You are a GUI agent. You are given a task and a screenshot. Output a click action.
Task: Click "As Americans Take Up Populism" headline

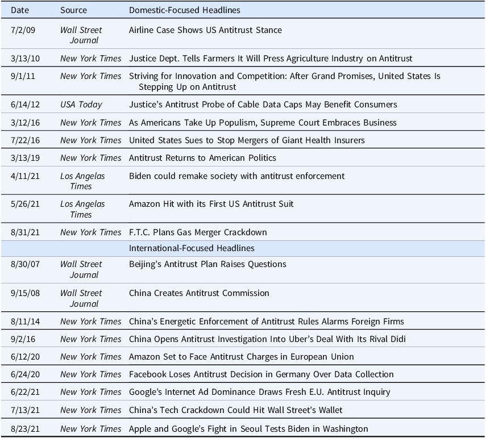pyautogui.click(x=263, y=123)
